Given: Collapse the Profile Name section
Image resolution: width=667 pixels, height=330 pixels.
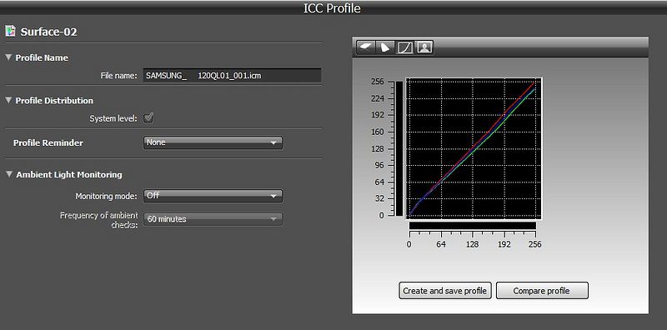Looking at the screenshot, I should pyautogui.click(x=8, y=57).
